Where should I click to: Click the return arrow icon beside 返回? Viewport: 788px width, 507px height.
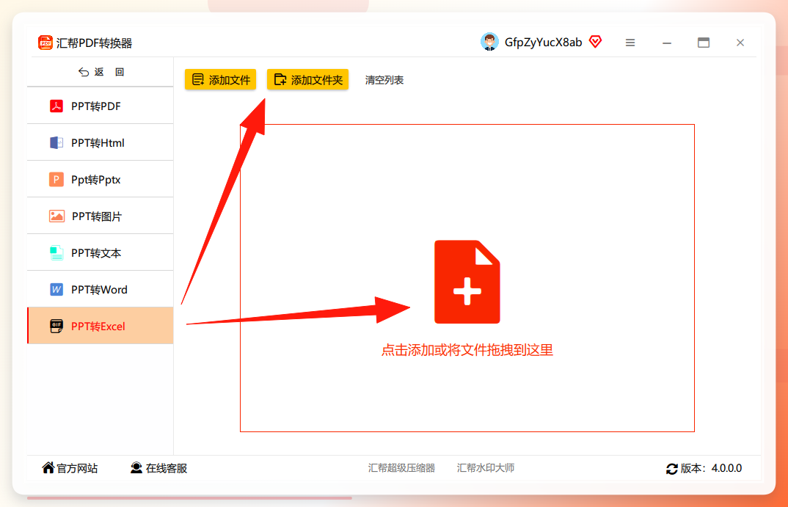84,73
